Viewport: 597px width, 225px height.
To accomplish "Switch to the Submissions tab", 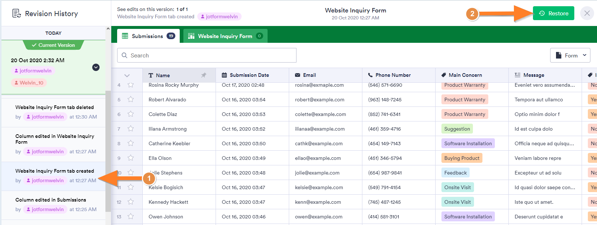I will 148,36.
